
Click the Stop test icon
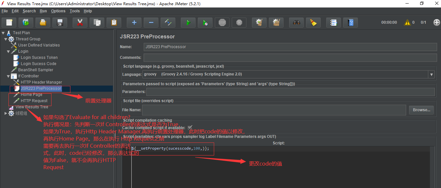[222, 22]
